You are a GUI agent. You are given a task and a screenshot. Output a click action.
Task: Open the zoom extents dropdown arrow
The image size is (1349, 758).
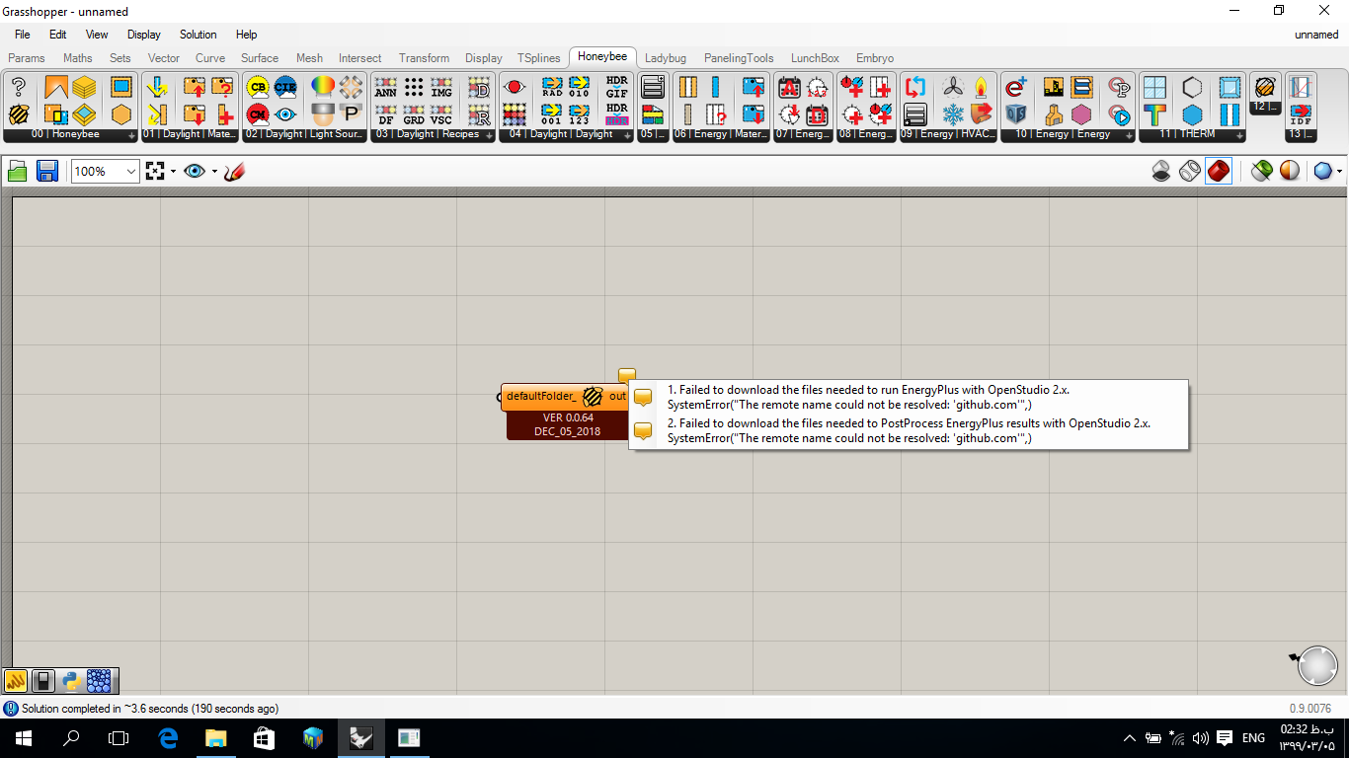[174, 171]
